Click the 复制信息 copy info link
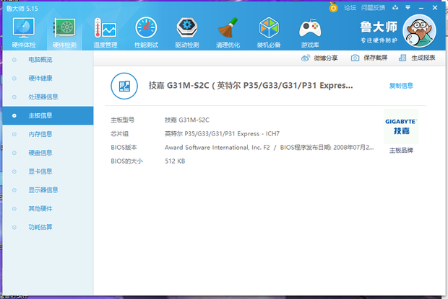This screenshot has width=448, height=299. 401,86
